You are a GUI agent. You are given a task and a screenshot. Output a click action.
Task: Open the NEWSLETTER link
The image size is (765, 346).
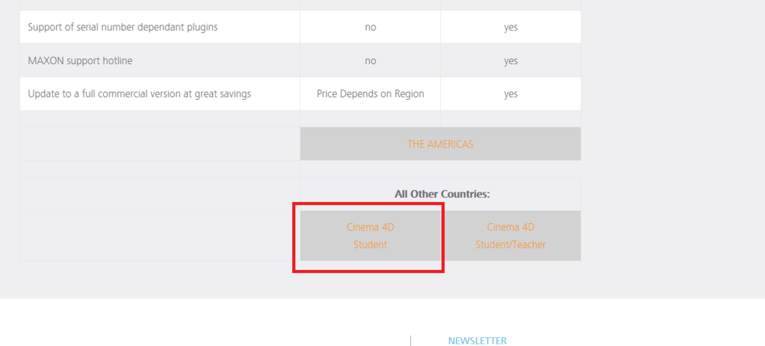click(477, 341)
